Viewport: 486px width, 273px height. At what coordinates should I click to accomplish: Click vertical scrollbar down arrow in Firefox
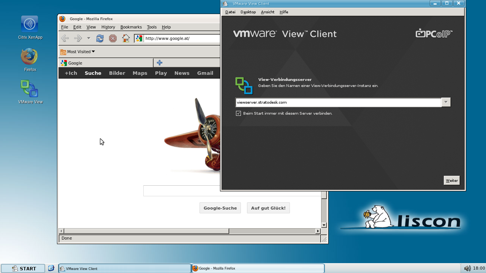[x=324, y=225]
